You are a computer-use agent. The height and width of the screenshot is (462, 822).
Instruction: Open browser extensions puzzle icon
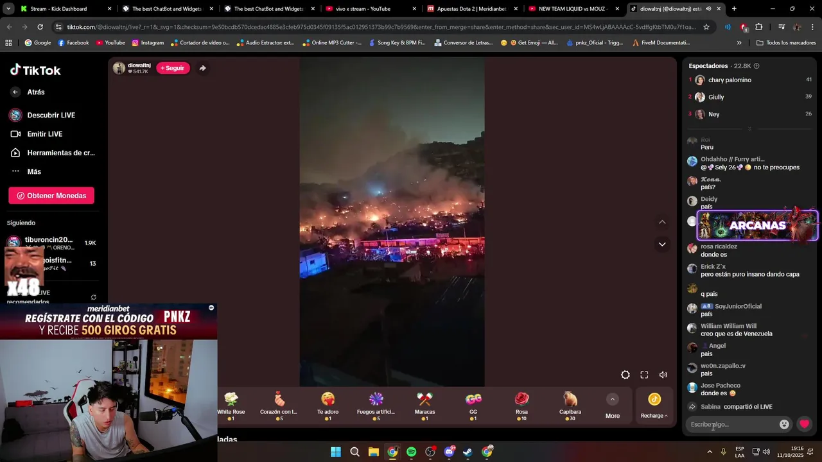coord(759,27)
